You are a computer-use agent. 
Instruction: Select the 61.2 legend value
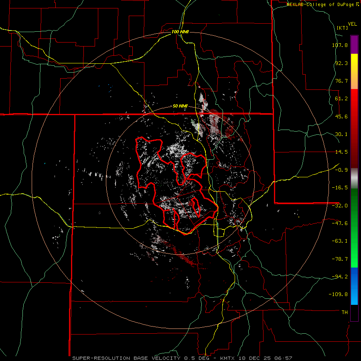click(x=341, y=99)
